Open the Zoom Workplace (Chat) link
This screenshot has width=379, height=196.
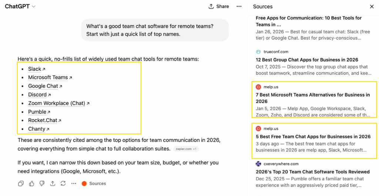(x=59, y=103)
